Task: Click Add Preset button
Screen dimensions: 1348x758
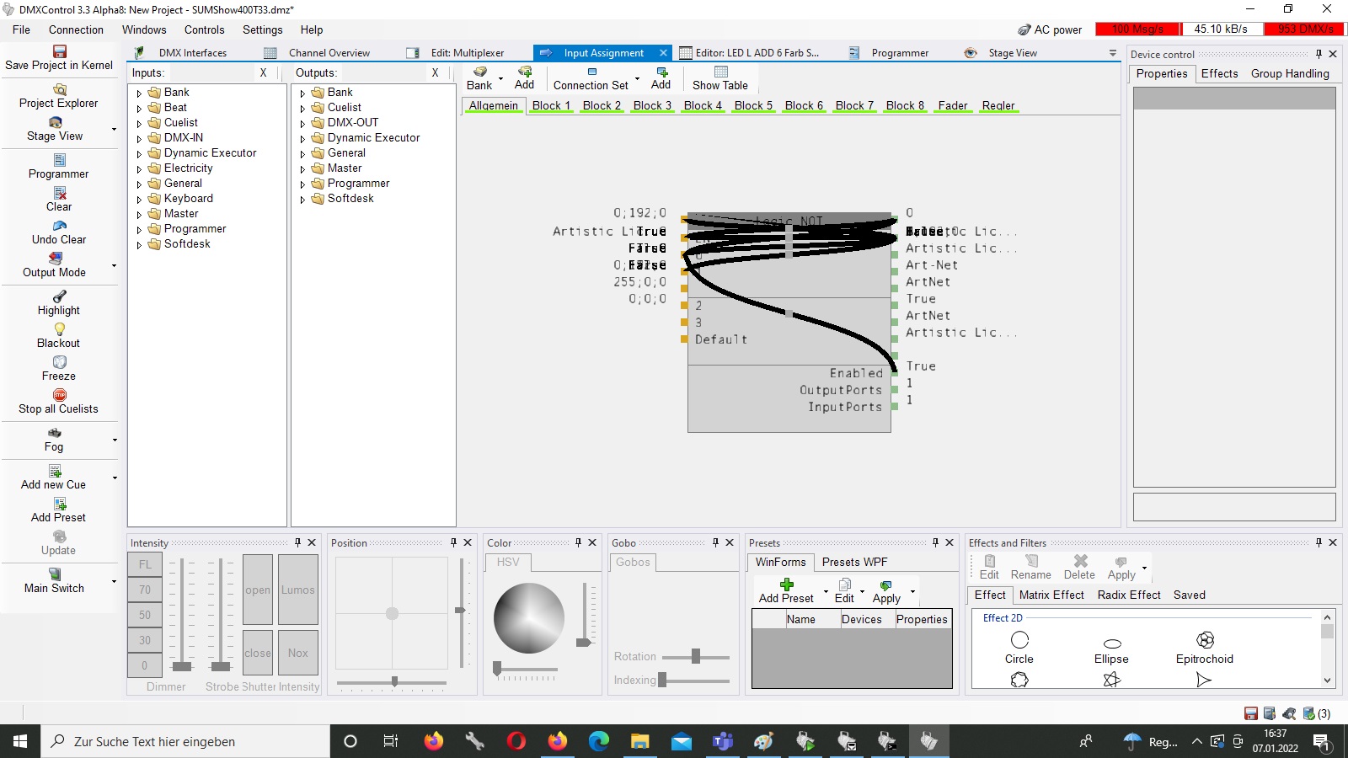Action: click(x=786, y=590)
